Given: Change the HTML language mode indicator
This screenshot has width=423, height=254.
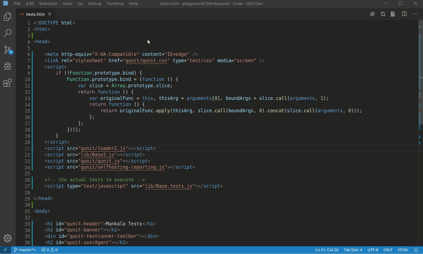Looking at the screenshot, I should pyautogui.click(x=403, y=250).
